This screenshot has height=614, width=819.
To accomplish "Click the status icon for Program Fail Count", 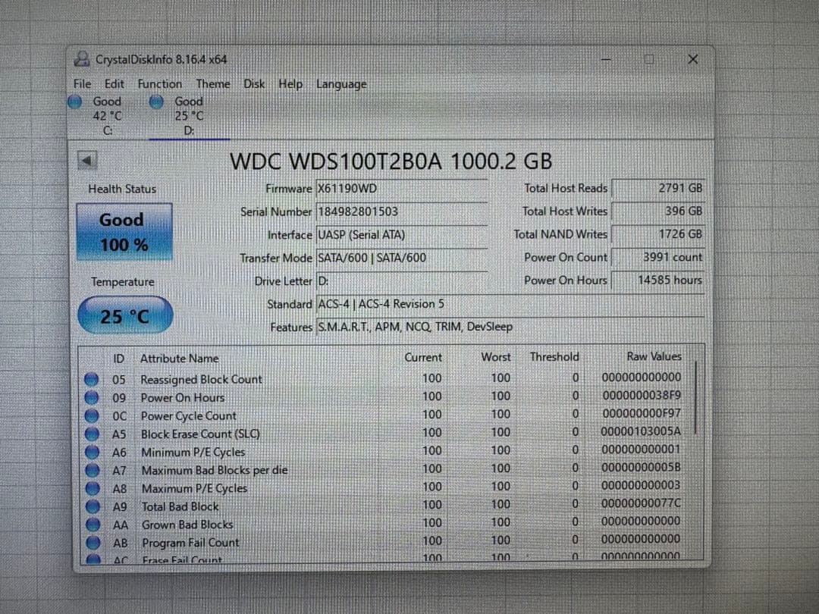I will [x=93, y=543].
